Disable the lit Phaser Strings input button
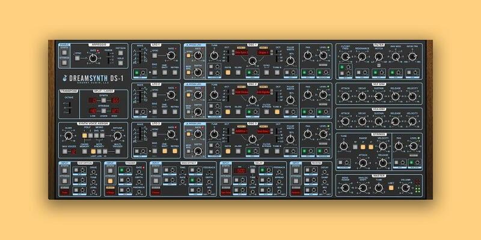Viewport: 481px width, 240px height. 110,181
